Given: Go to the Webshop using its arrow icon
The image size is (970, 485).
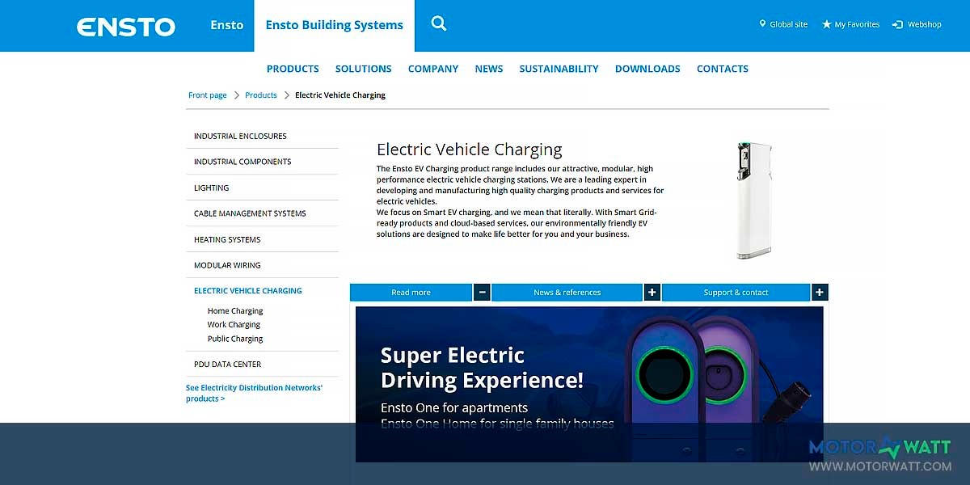Looking at the screenshot, I should tap(896, 23).
